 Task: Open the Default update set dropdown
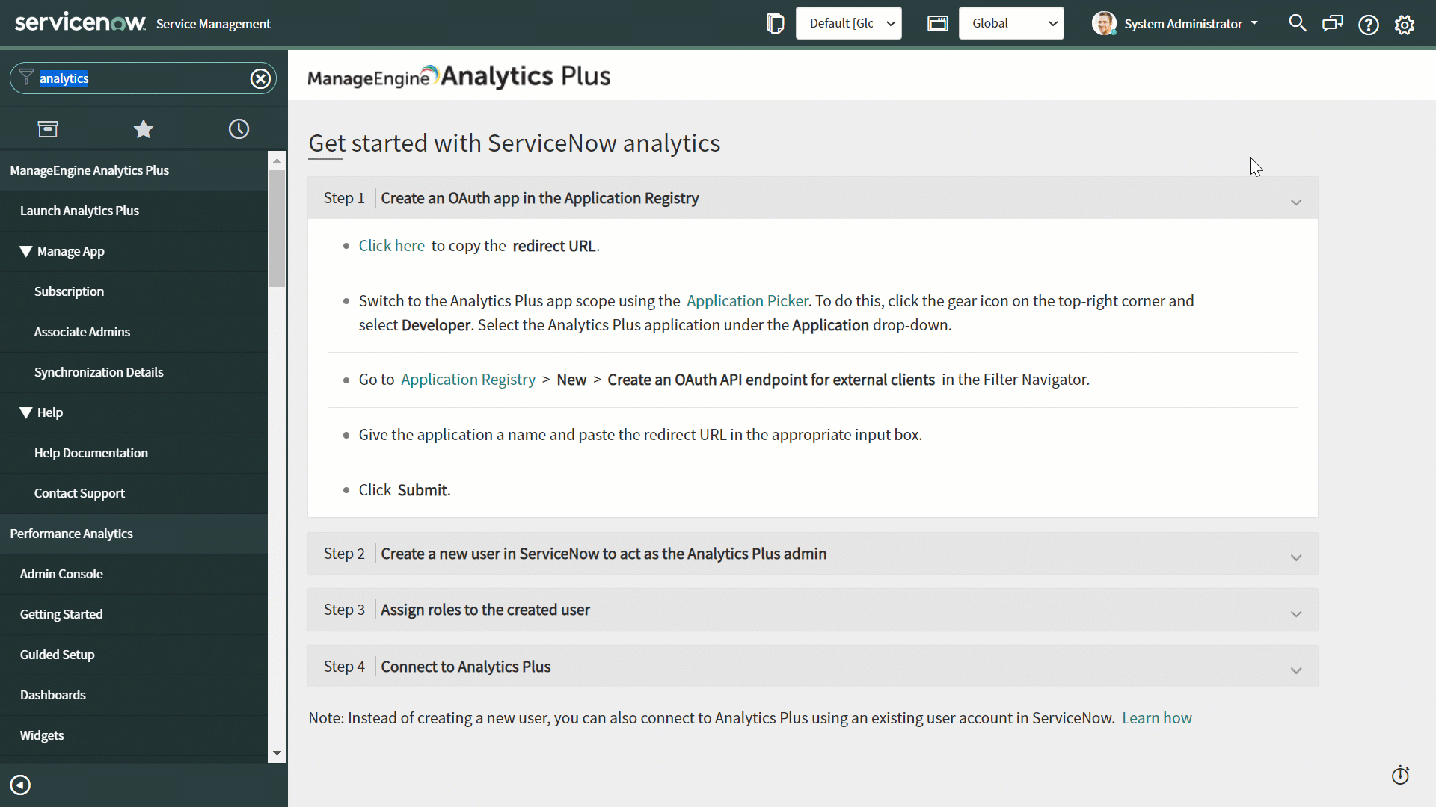849,23
